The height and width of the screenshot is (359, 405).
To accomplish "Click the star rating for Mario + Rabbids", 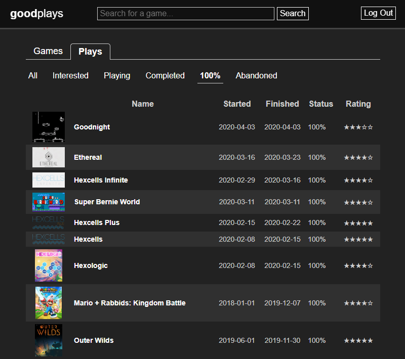I will pos(358,303).
